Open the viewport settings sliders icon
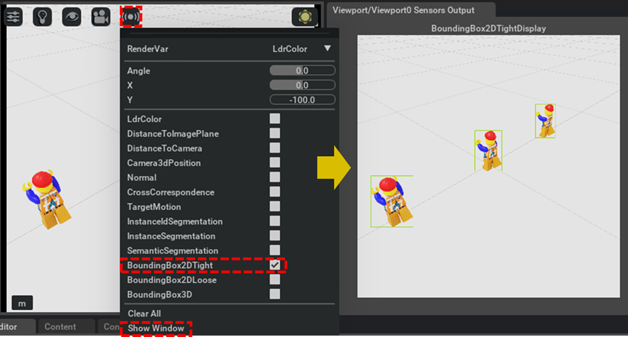Screen dimensions: 628x337 [13, 17]
